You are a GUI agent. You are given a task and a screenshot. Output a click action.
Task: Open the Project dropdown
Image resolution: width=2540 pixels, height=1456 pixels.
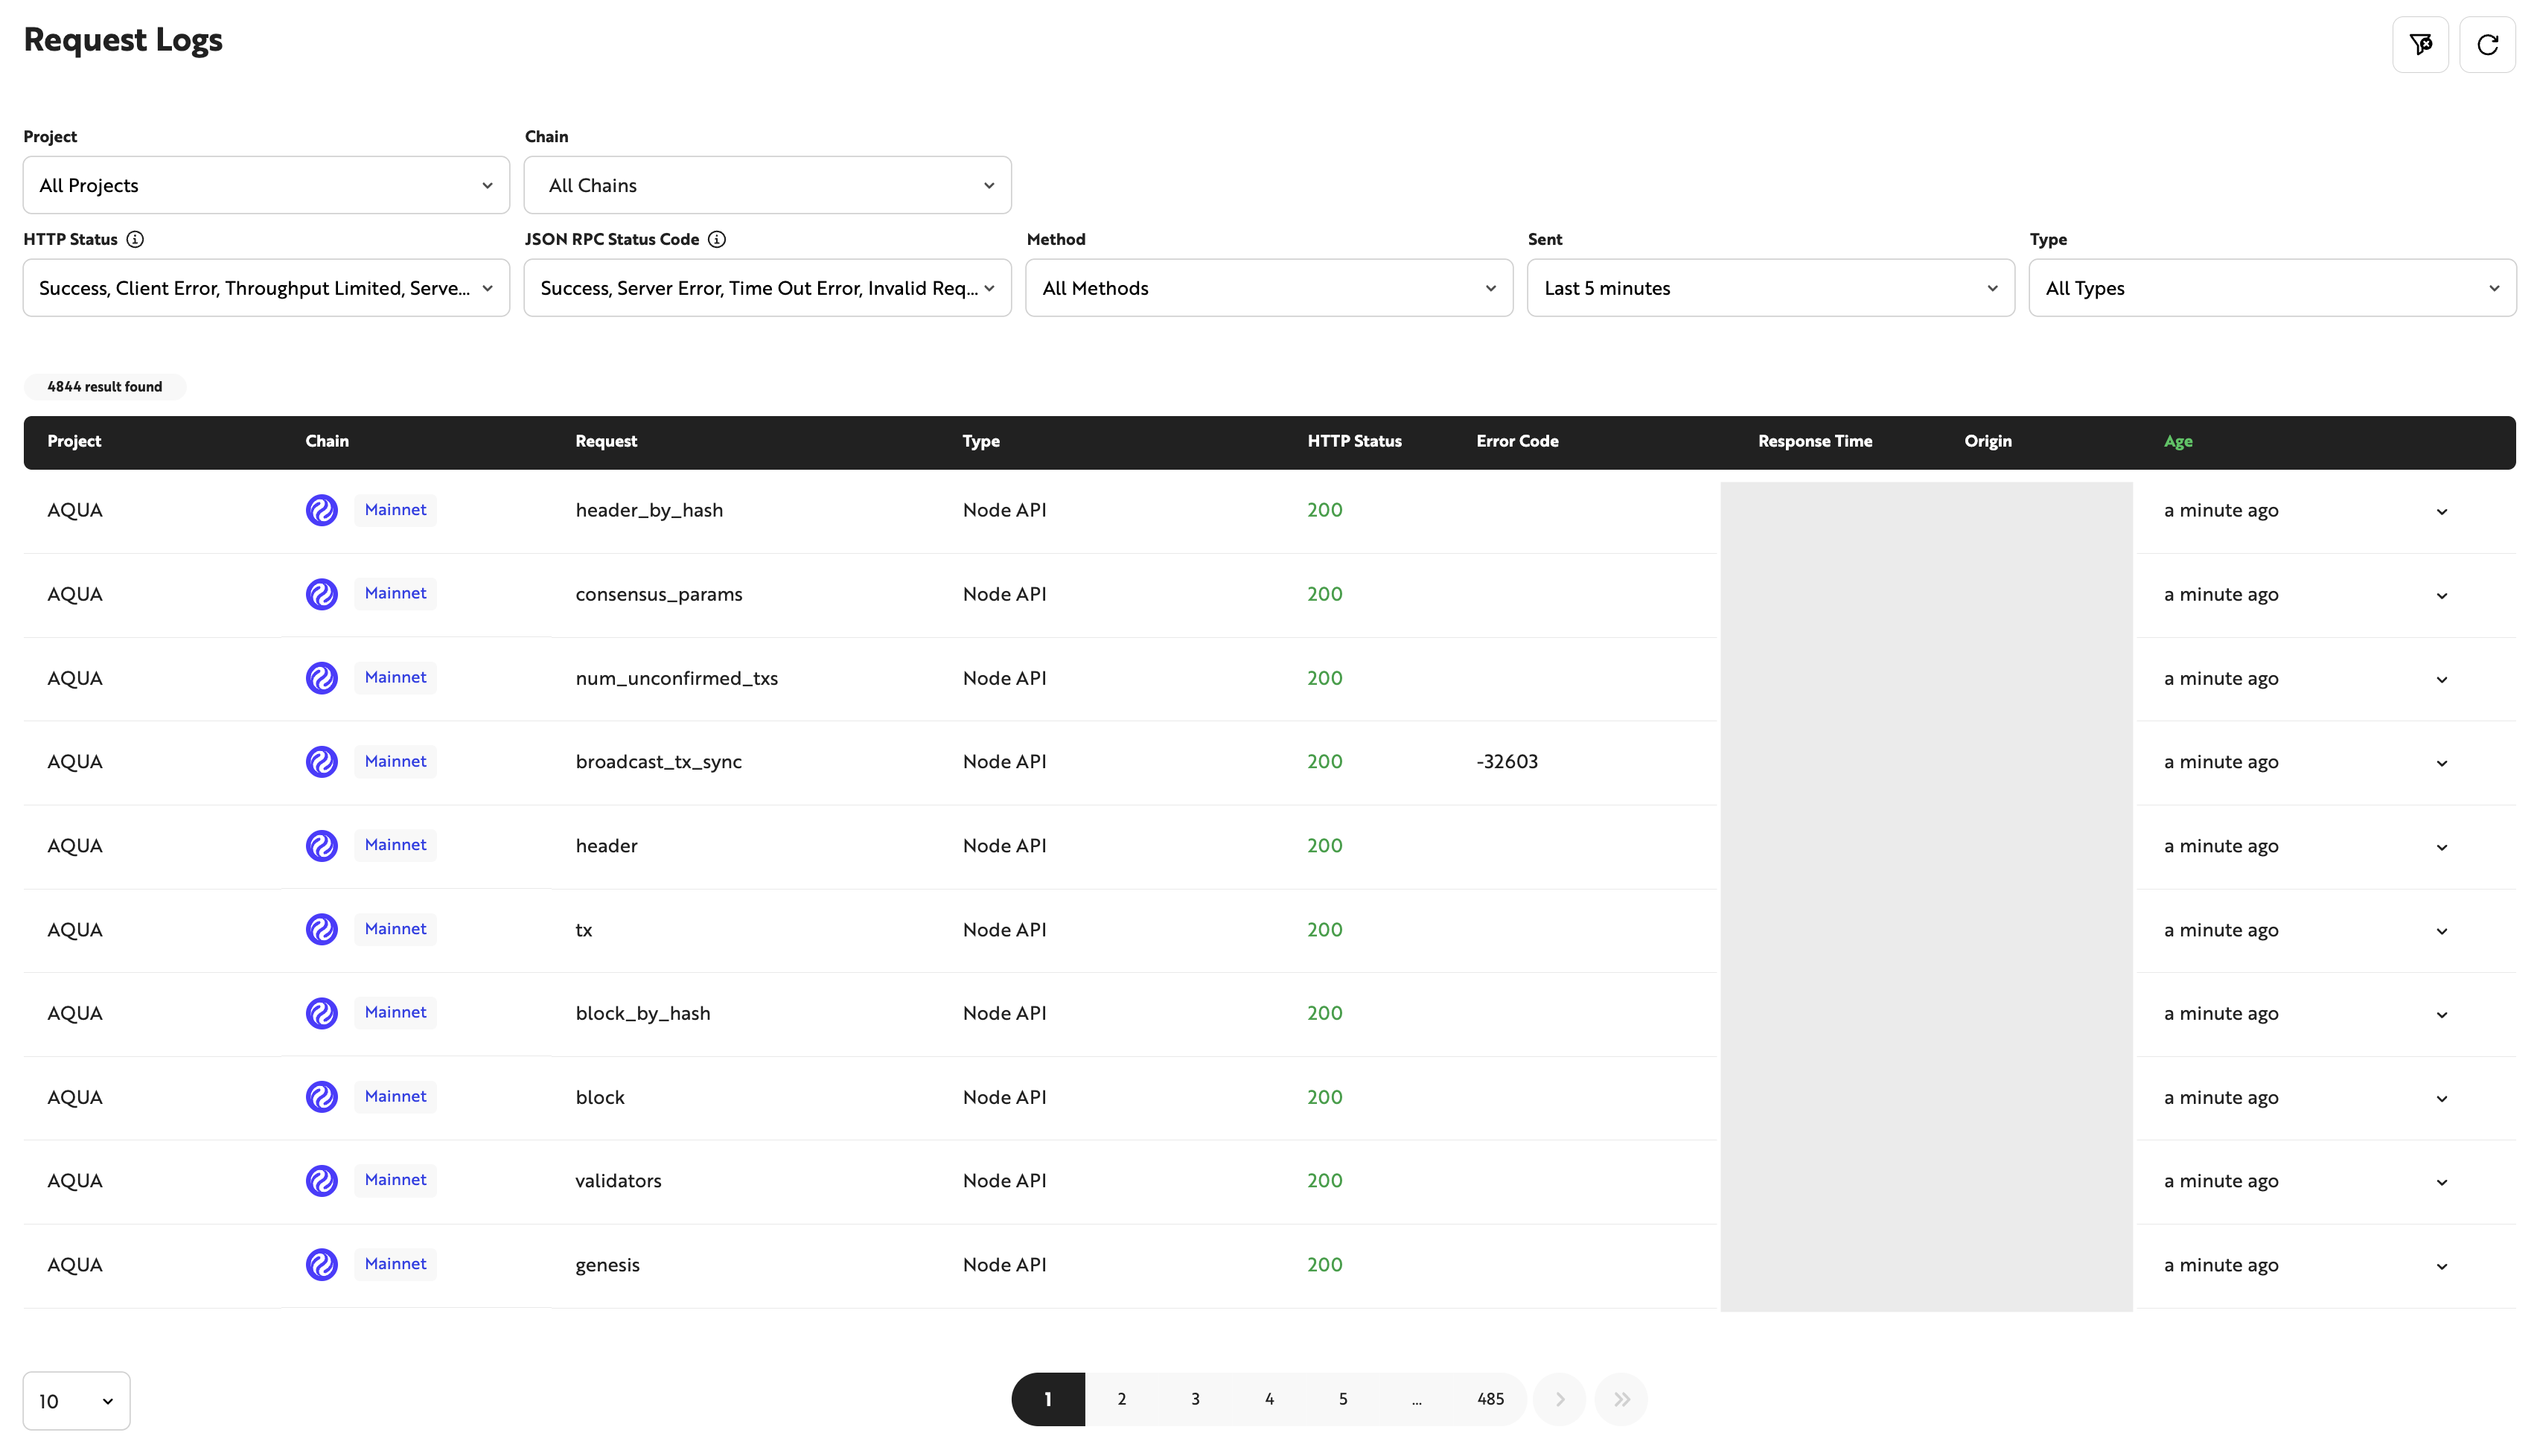point(266,185)
